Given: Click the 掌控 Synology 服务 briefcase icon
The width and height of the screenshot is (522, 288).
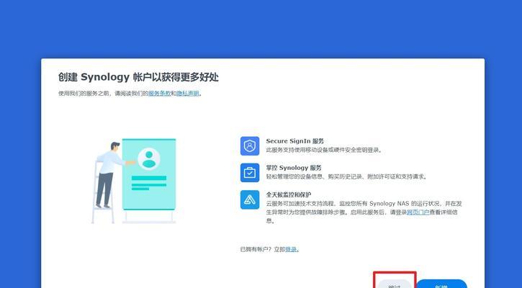Looking at the screenshot, I should coord(250,173).
